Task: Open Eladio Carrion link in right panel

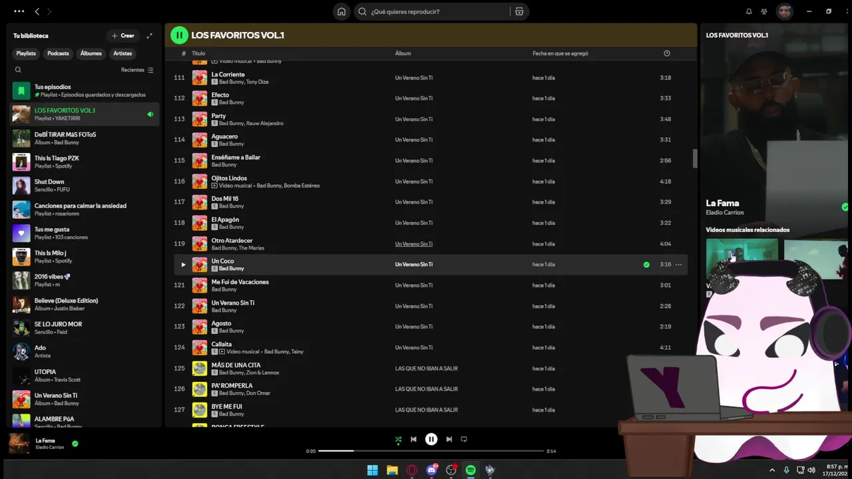Action: pos(725,213)
